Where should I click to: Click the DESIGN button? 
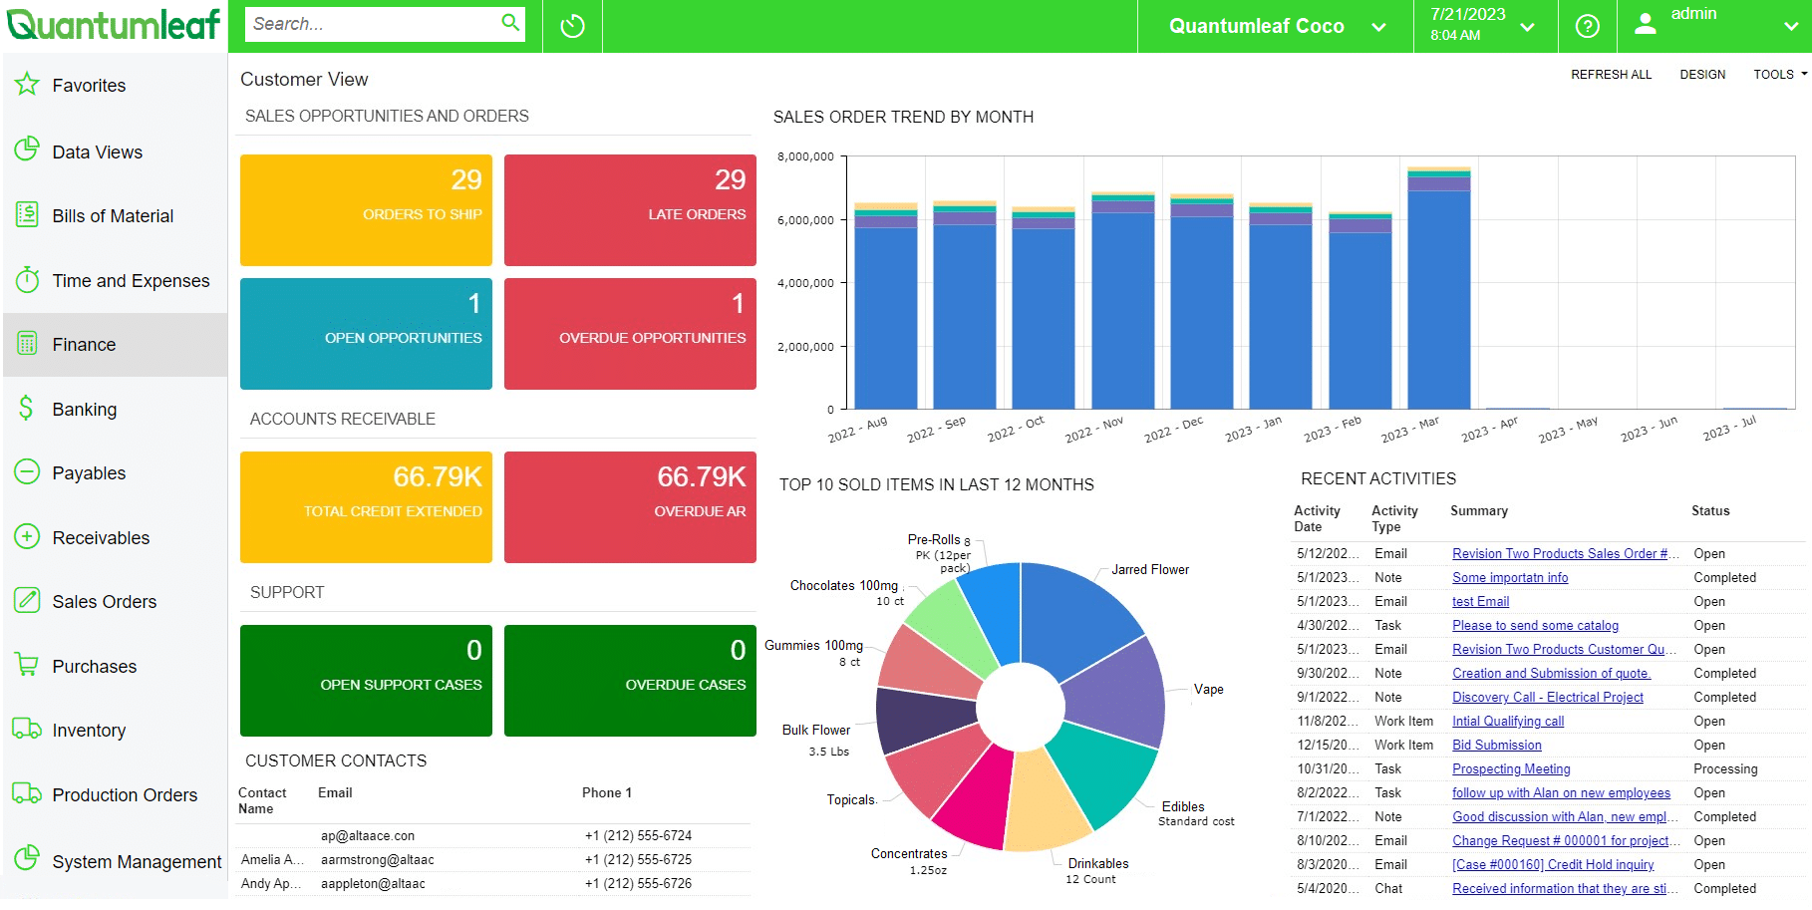(x=1702, y=75)
